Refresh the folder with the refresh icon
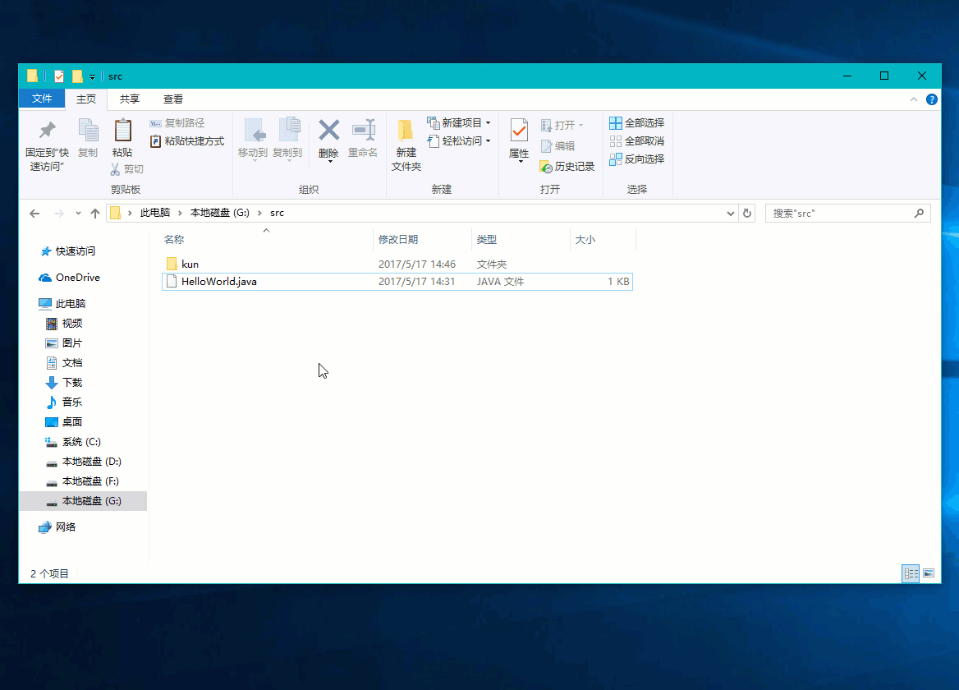The width and height of the screenshot is (959, 690). coord(746,213)
